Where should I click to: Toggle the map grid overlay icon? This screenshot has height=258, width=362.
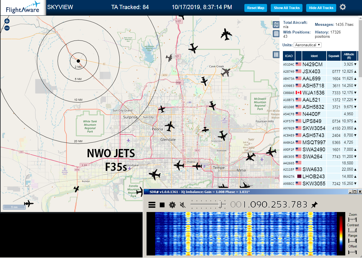(x=276, y=34)
